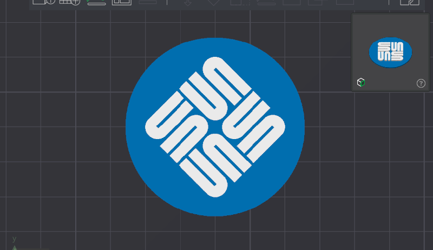Click the dimmed dashed-rectangle toolbar icon
433x250 pixels.
pos(240,2)
